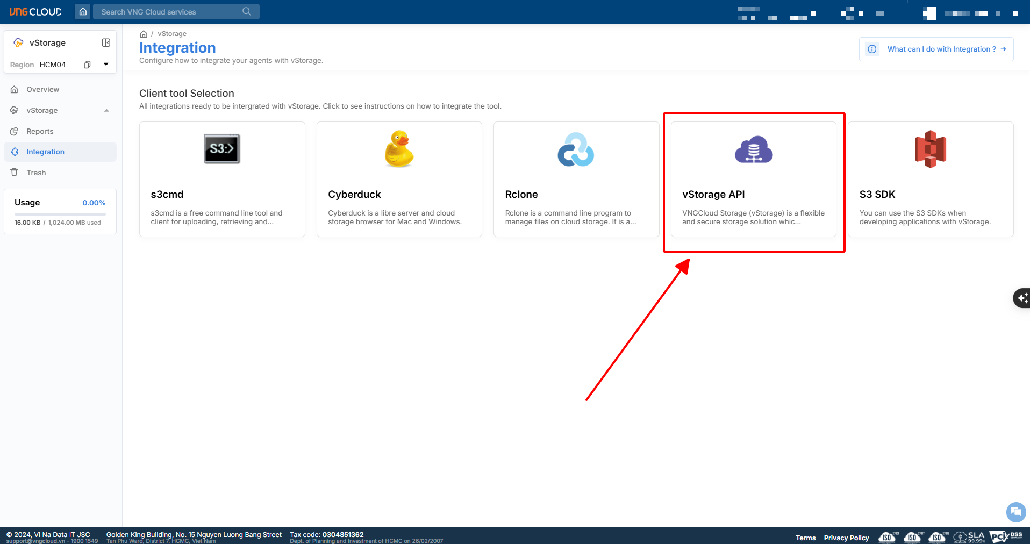Click What can I do with Integration link
This screenshot has width=1030, height=544.
[941, 49]
